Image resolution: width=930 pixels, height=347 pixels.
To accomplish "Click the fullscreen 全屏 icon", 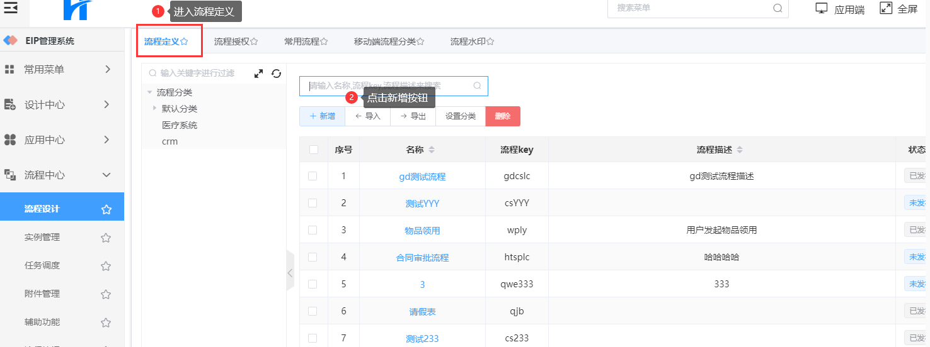I will point(886,8).
